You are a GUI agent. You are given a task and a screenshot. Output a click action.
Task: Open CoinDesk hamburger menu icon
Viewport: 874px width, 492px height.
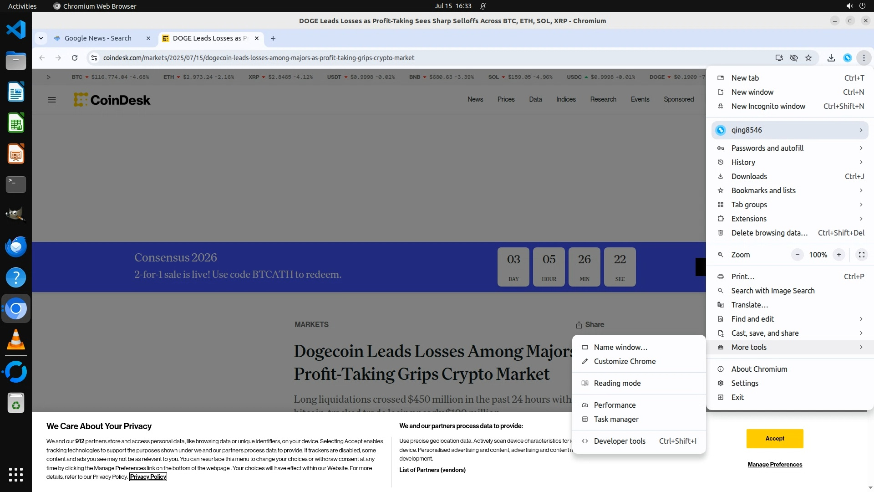coord(52,100)
